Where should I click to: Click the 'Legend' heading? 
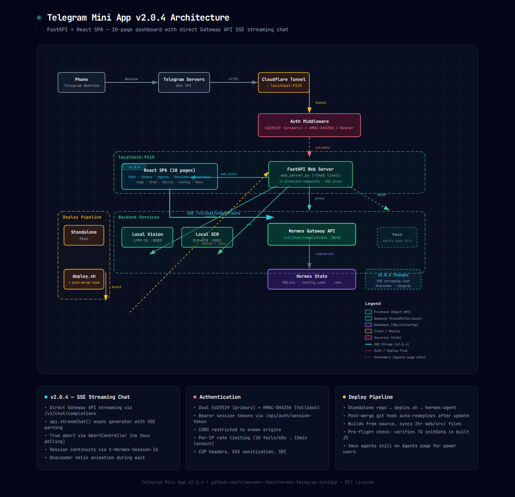pyautogui.click(x=373, y=303)
